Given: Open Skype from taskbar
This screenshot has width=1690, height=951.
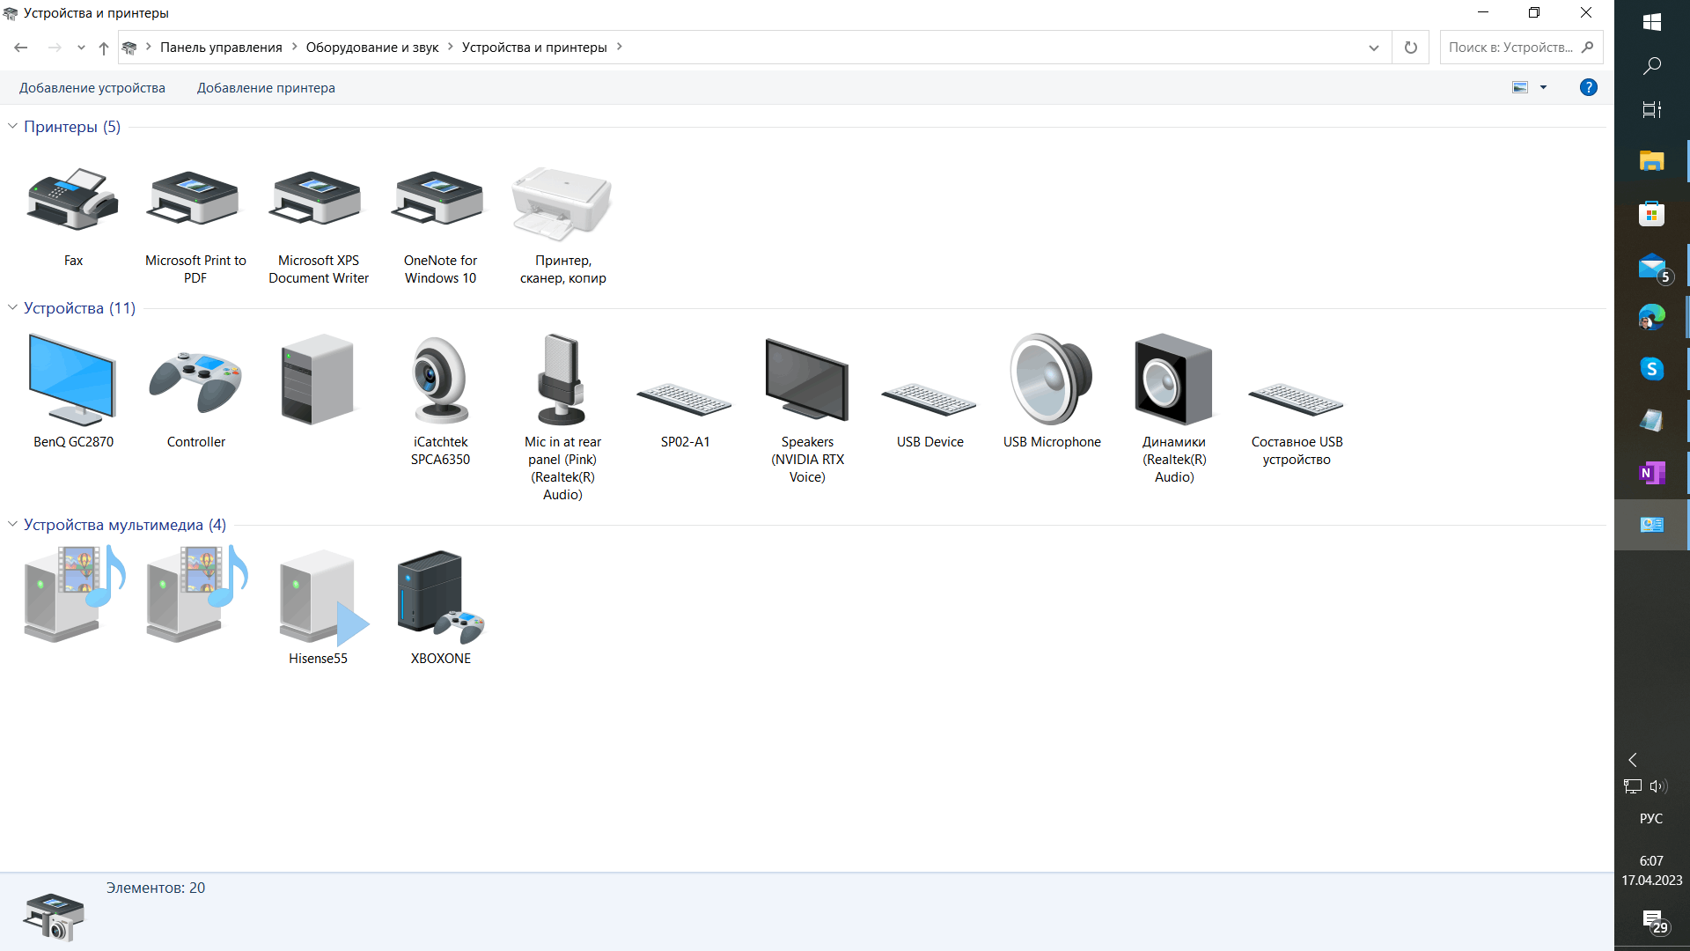Looking at the screenshot, I should tap(1651, 369).
